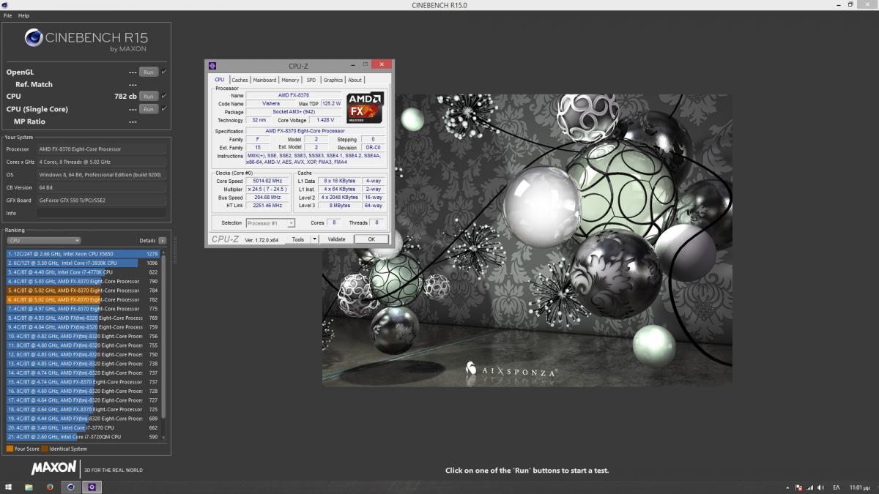This screenshot has height=494, width=879.
Task: Click the AIXSPONZA logo in the render
Action: [x=511, y=371]
